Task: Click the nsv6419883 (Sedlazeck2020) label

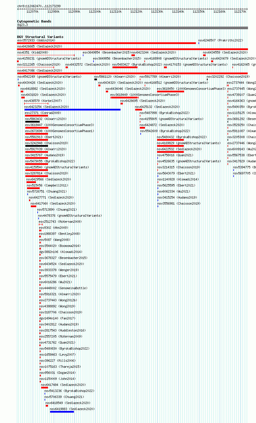Action: point(72,409)
